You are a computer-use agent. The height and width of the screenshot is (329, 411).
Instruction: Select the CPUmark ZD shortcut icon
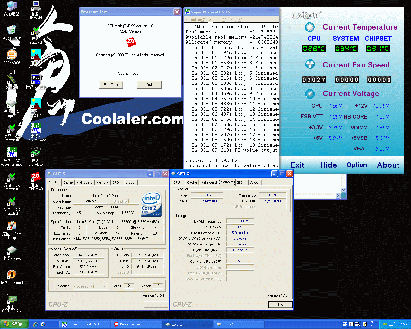(x=36, y=177)
